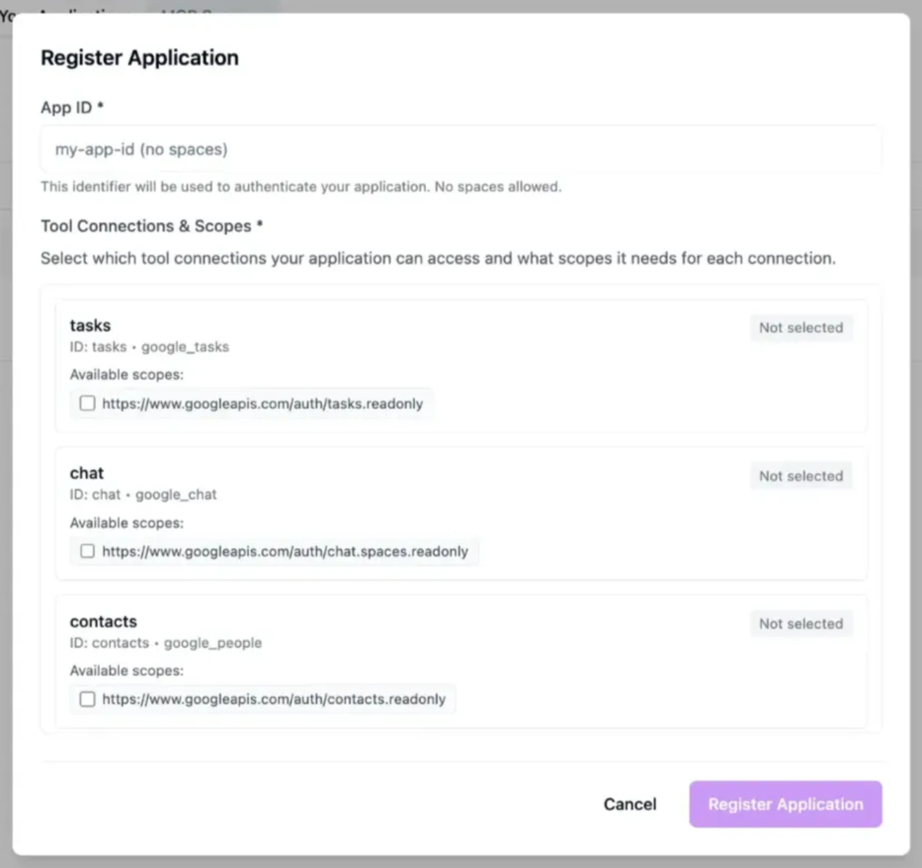
Task: Check the chat.spaces.readonly scope checkbox
Action: [x=88, y=552]
